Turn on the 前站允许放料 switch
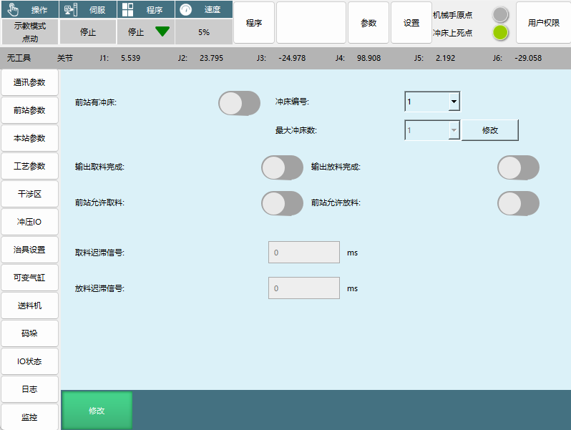Screen dimensions: 571x430 click(517, 203)
